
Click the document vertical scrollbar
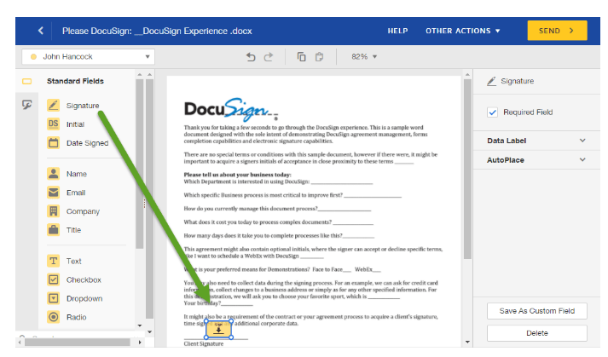[x=467, y=169]
